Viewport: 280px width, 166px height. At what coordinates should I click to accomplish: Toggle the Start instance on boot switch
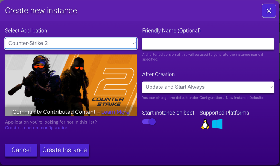(148, 122)
